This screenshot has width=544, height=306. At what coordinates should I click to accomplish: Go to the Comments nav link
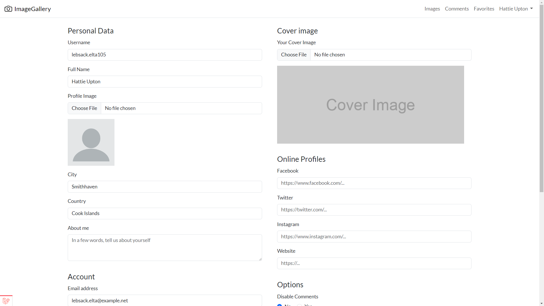coord(456,9)
